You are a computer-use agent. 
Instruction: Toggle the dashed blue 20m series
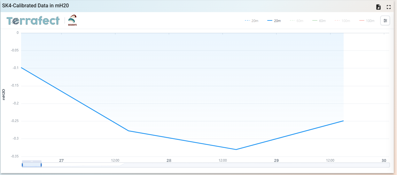coord(252,21)
